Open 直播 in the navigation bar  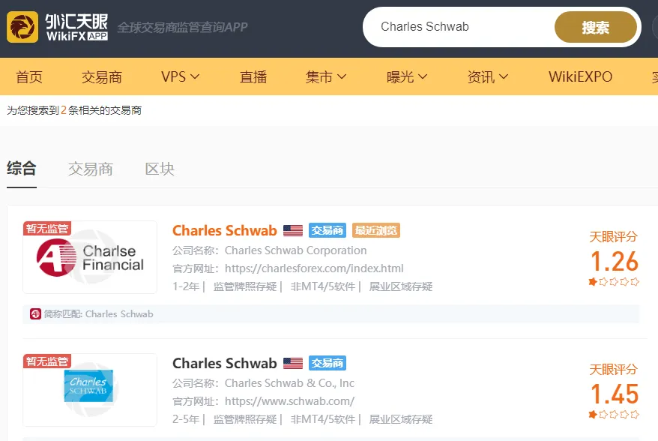pyautogui.click(x=253, y=76)
